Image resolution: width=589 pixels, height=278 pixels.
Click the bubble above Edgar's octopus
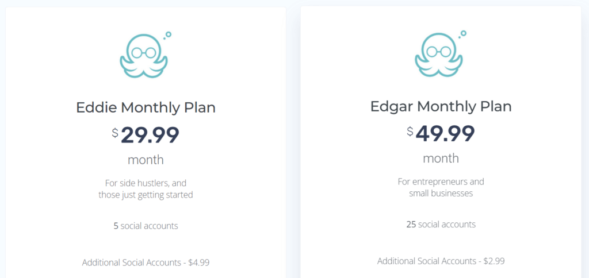(464, 33)
